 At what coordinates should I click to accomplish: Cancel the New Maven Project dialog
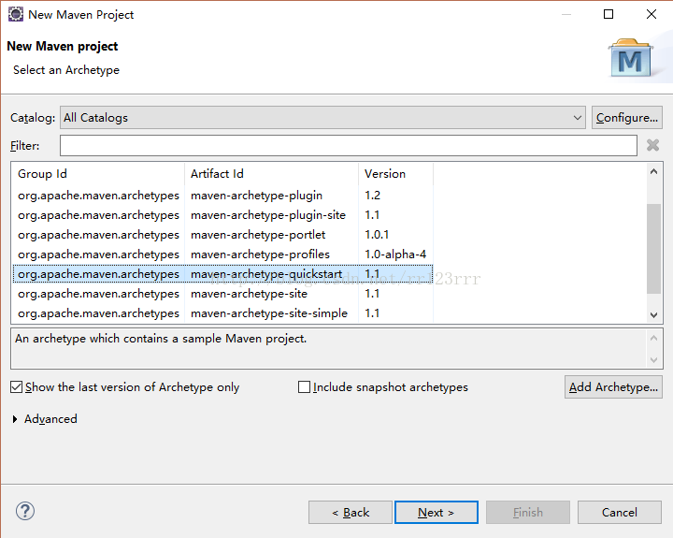[x=620, y=512]
